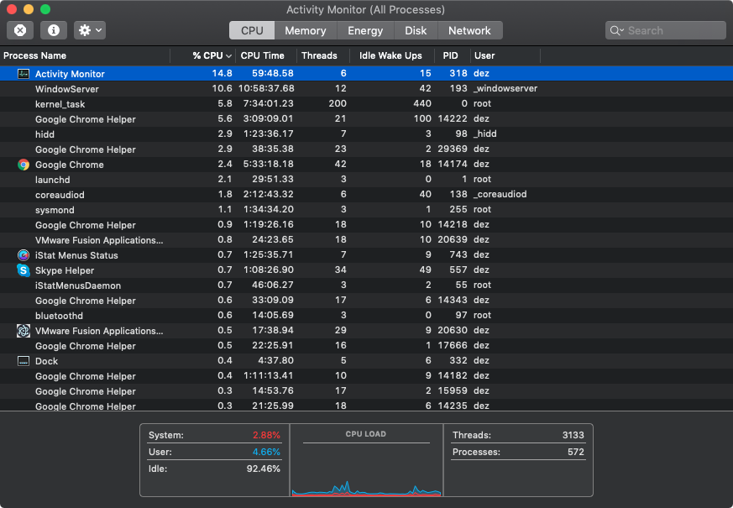The image size is (733, 508).
Task: Click the _windowserver user cell
Action: (x=505, y=88)
